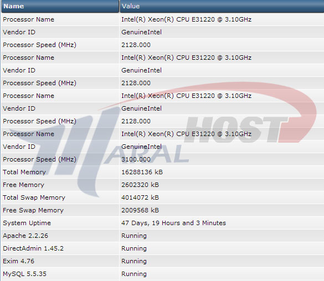The image size is (324, 281).
Task: Click the 47 Days uptime value
Action: [x=173, y=223]
